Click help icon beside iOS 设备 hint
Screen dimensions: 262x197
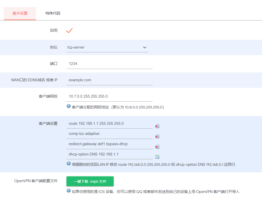(69, 191)
